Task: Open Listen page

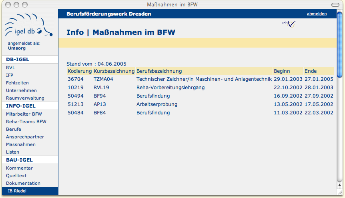Action: click(x=12, y=152)
